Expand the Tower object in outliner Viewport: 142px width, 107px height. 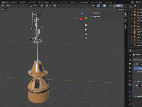pos(132,37)
